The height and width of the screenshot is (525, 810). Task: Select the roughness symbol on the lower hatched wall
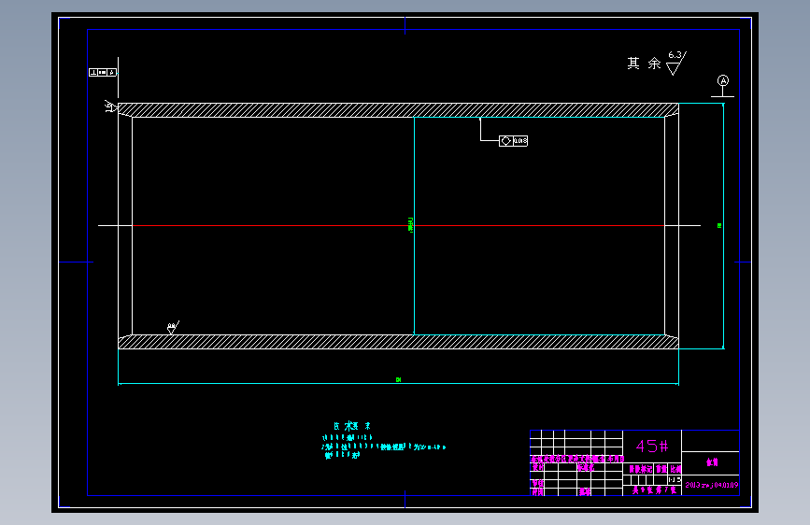pyautogui.click(x=173, y=327)
